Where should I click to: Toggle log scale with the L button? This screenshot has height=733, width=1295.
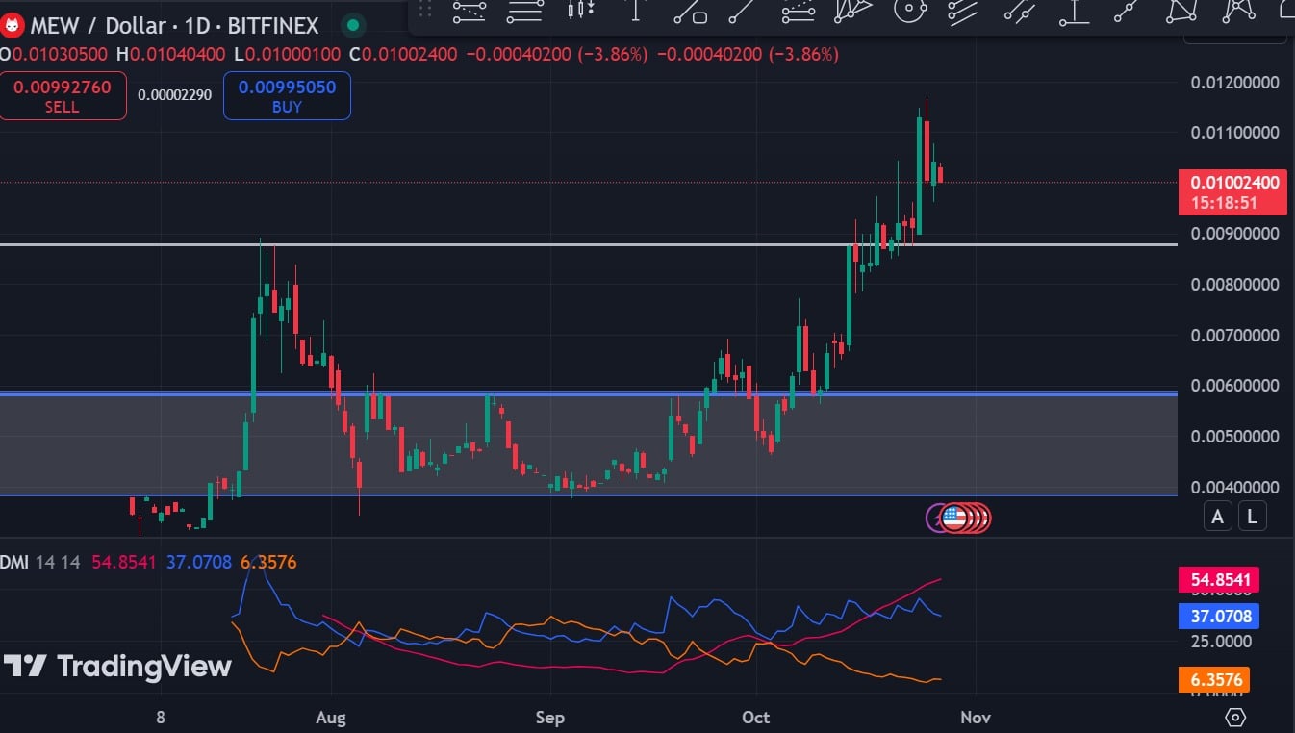tap(1252, 517)
